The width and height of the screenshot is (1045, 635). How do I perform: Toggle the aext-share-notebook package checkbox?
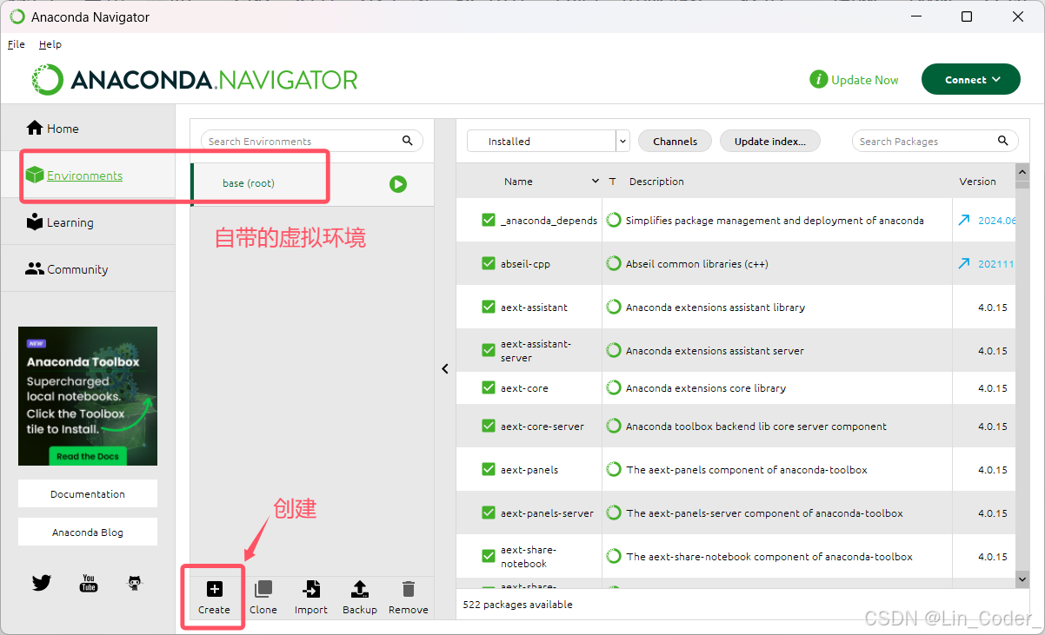pos(489,557)
